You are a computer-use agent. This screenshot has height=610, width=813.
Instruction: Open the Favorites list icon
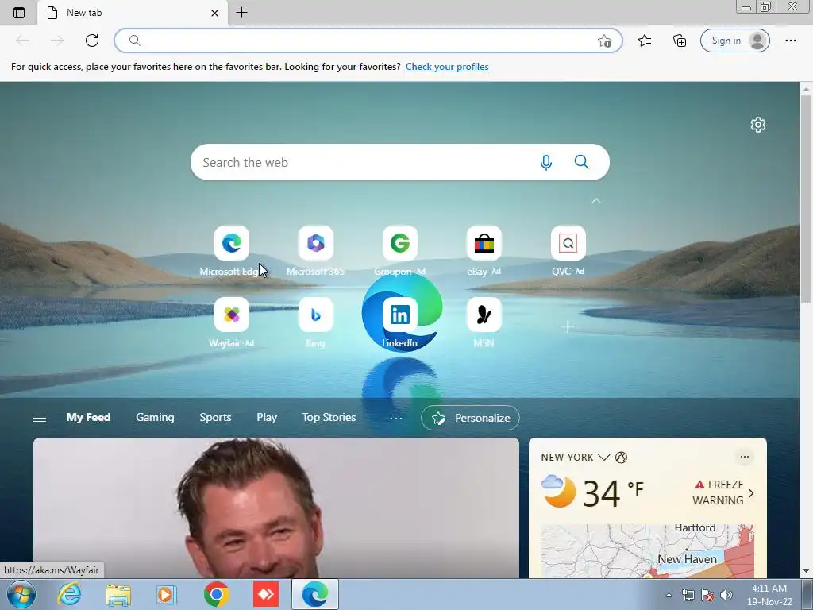645,41
